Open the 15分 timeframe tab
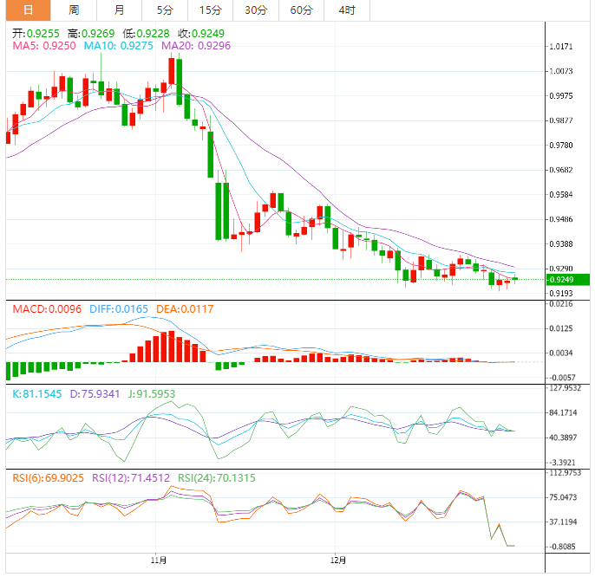 click(x=210, y=10)
